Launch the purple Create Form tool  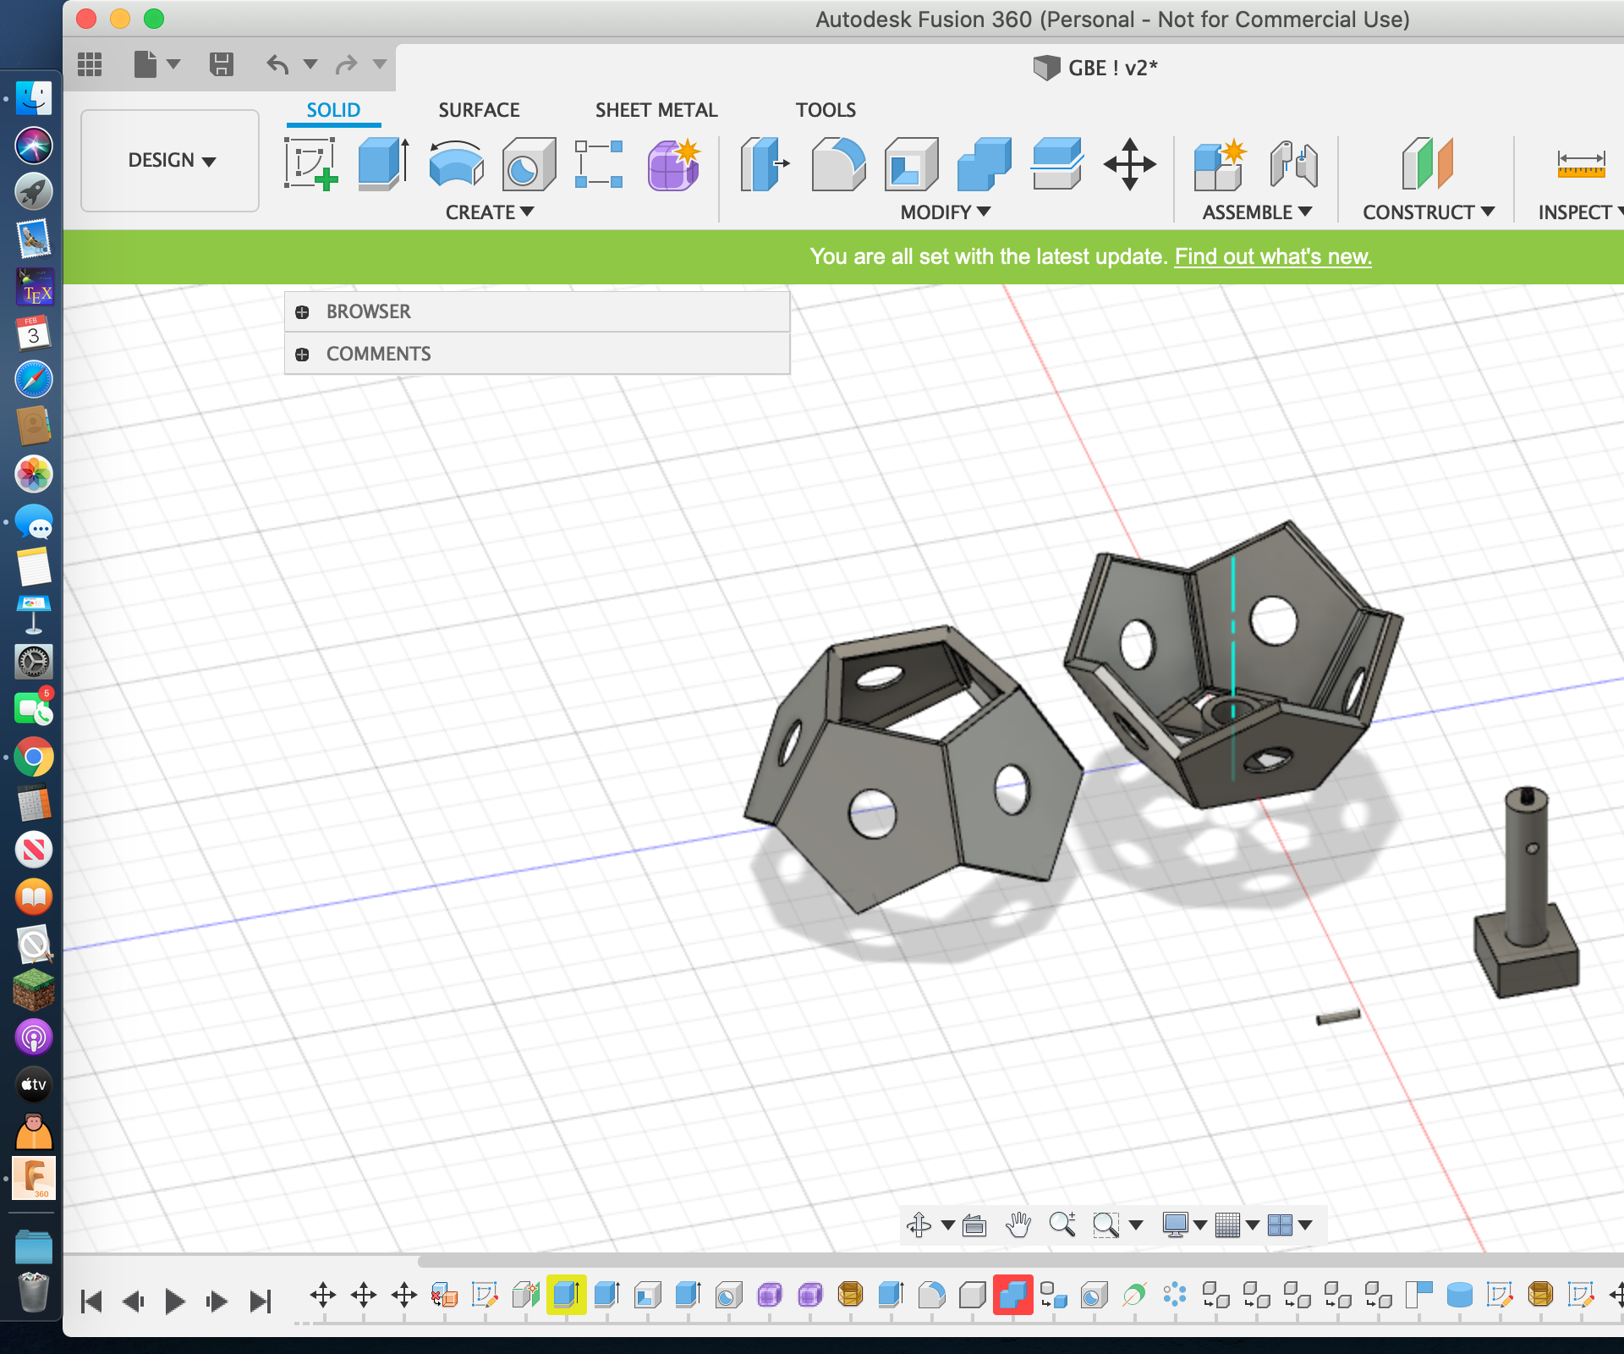click(x=672, y=165)
